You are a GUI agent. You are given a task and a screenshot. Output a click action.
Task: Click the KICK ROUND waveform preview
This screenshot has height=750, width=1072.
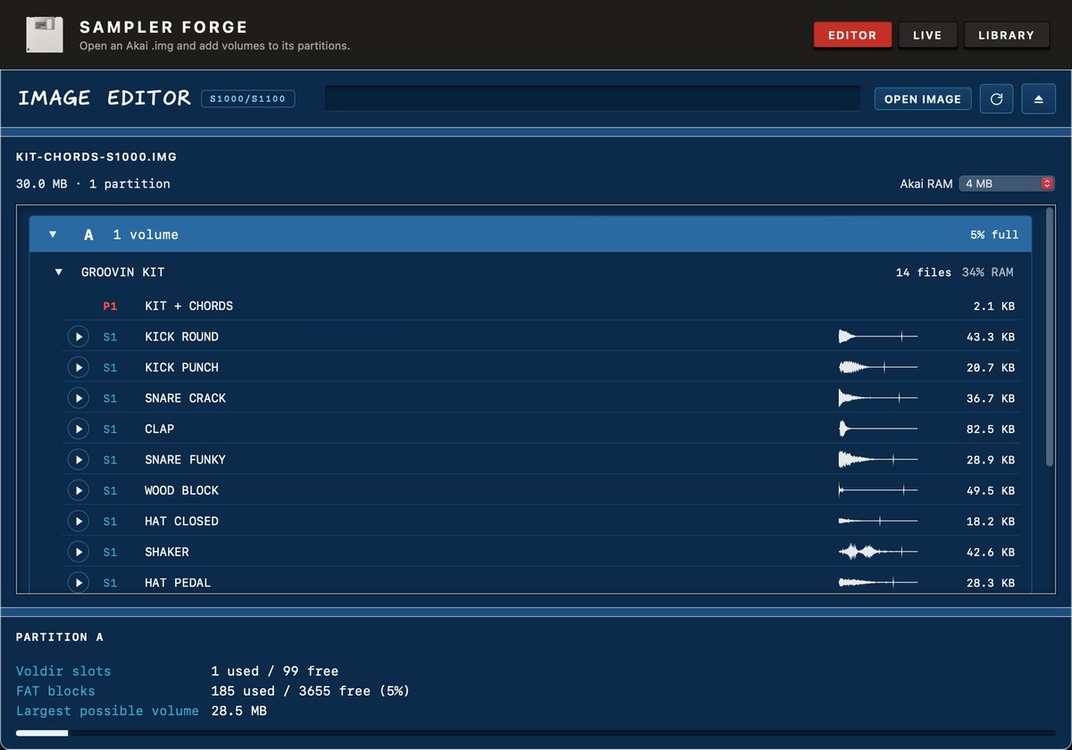(878, 337)
